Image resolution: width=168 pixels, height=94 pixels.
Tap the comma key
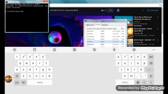(x=138, y=76)
